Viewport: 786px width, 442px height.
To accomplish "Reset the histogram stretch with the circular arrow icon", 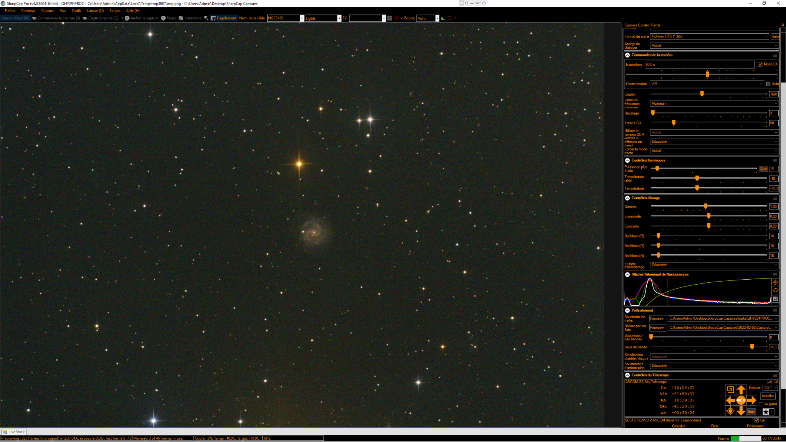I will click(775, 290).
